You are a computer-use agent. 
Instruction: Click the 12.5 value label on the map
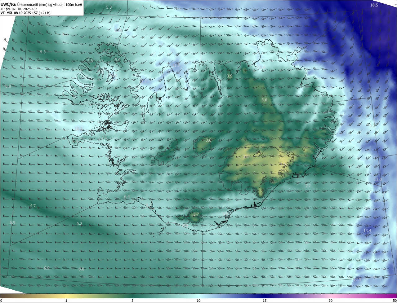tap(357, 279)
